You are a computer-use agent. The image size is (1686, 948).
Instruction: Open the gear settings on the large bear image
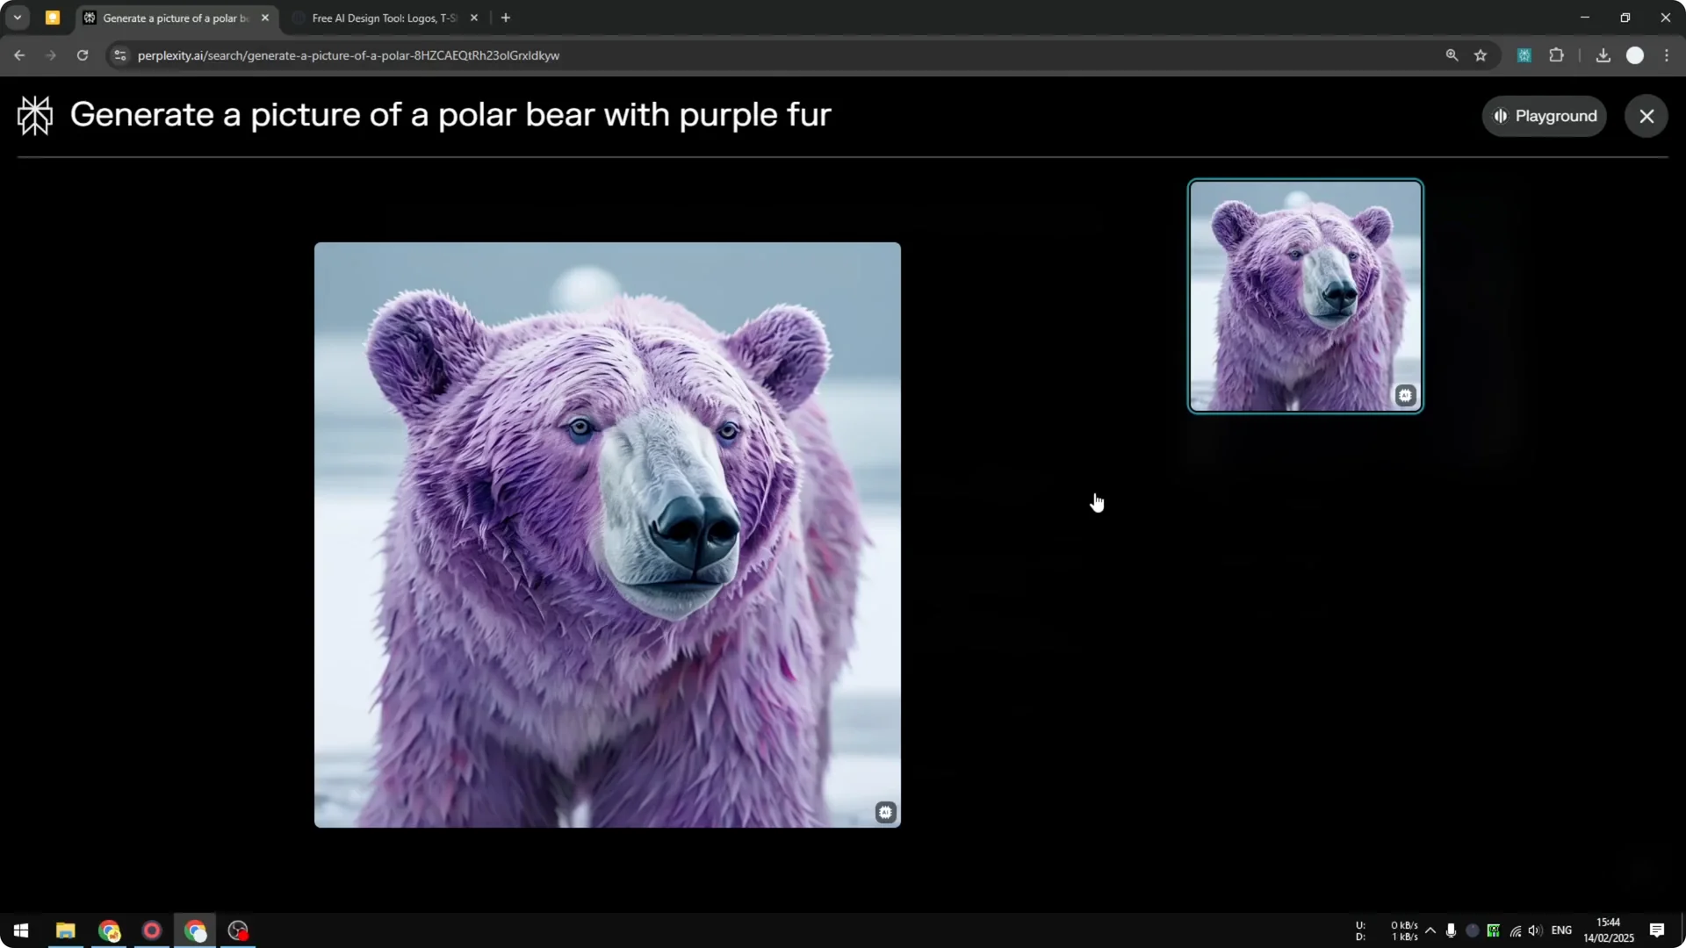point(885,812)
